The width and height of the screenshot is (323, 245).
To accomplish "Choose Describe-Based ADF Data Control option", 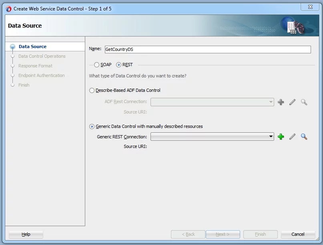I will (124, 90).
